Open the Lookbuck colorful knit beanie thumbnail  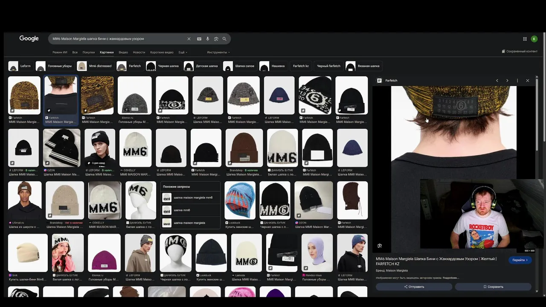[x=240, y=200]
